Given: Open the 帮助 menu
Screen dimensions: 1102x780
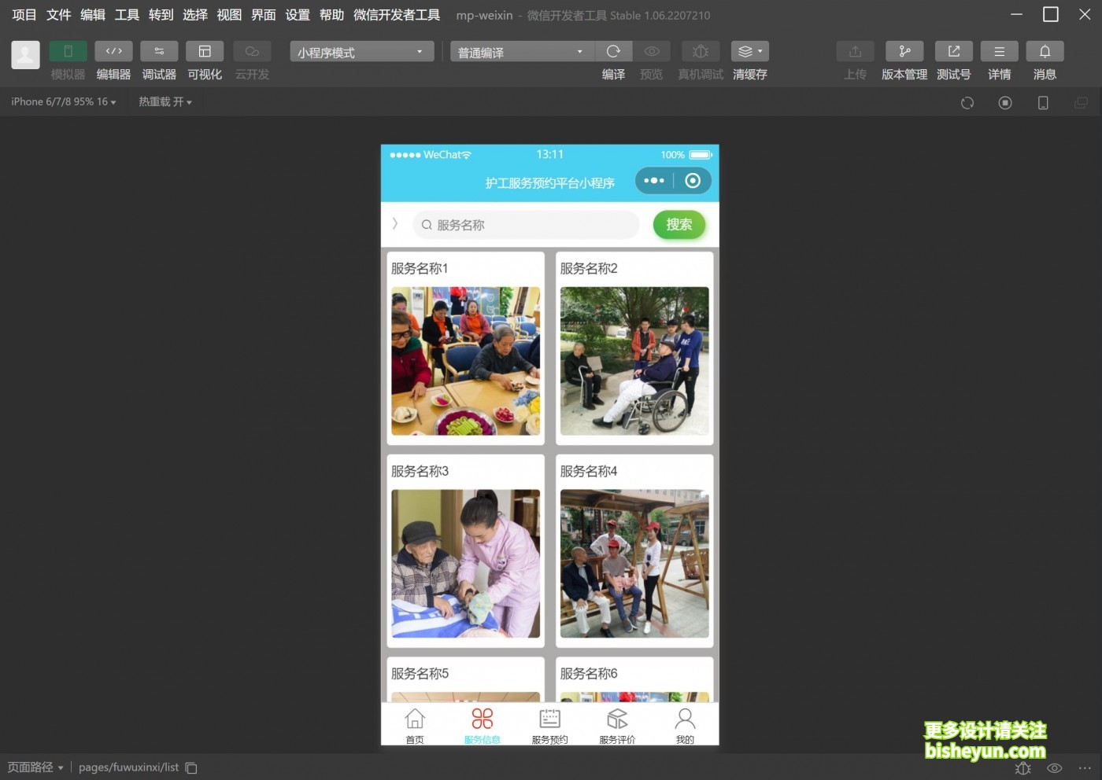Looking at the screenshot, I should pos(331,15).
